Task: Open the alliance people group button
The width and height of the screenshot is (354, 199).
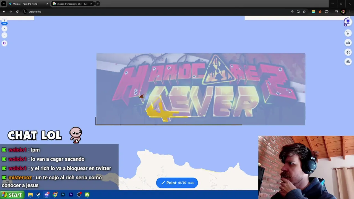Action: [348, 43]
